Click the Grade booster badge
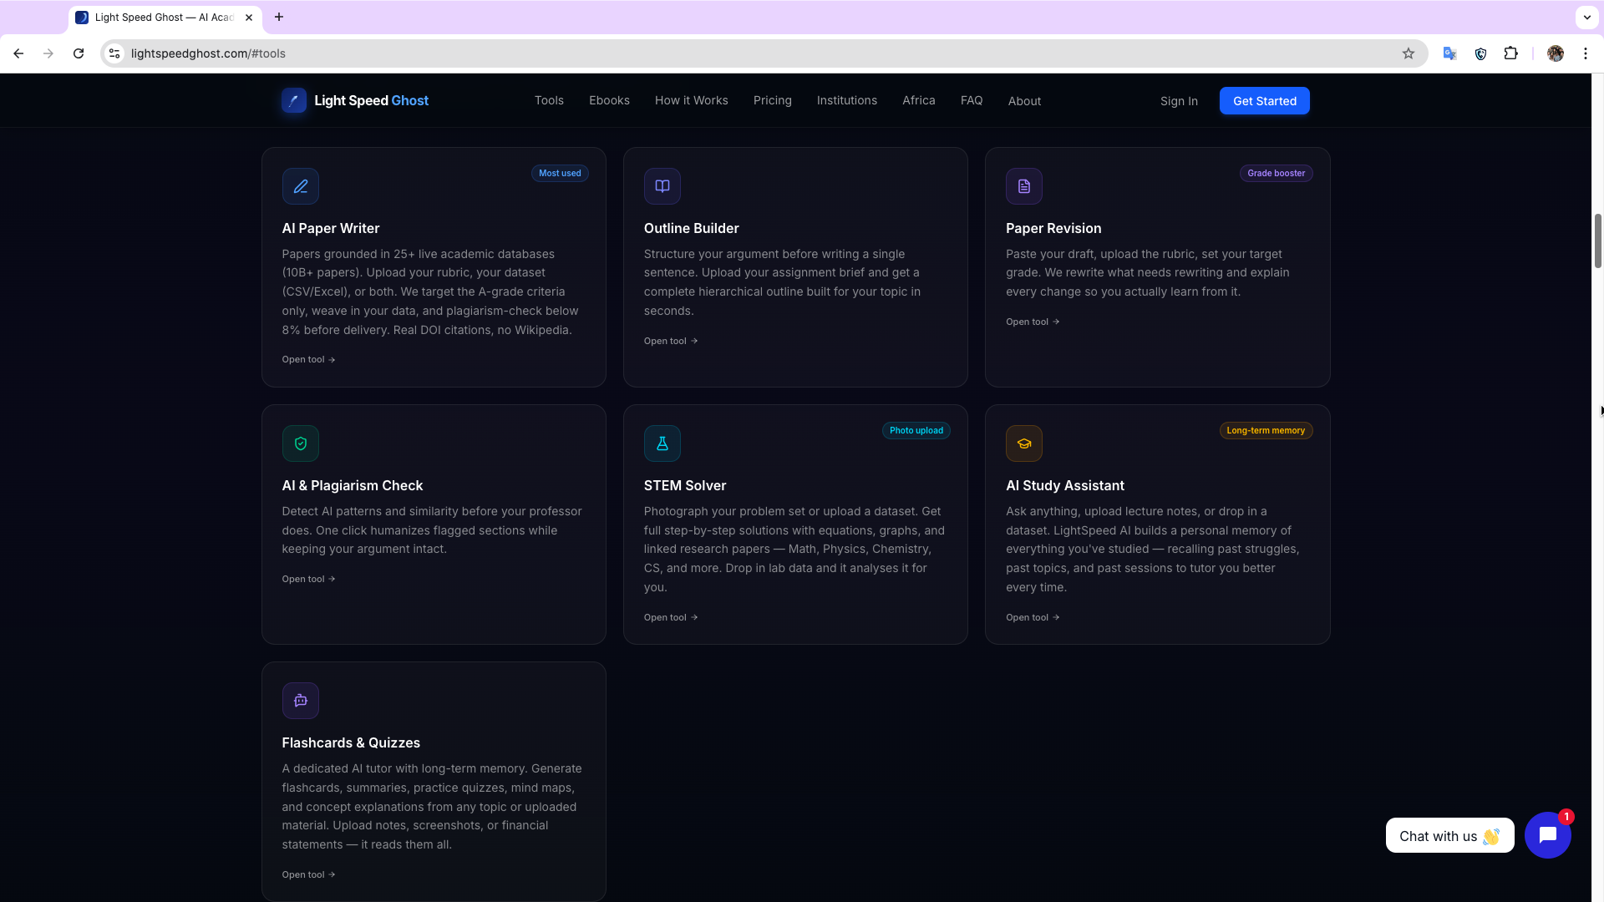Image resolution: width=1604 pixels, height=902 pixels. (x=1276, y=174)
